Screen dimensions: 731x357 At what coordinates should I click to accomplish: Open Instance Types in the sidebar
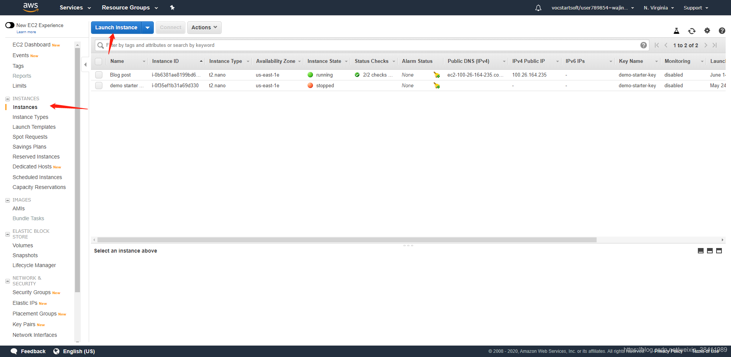tap(30, 117)
